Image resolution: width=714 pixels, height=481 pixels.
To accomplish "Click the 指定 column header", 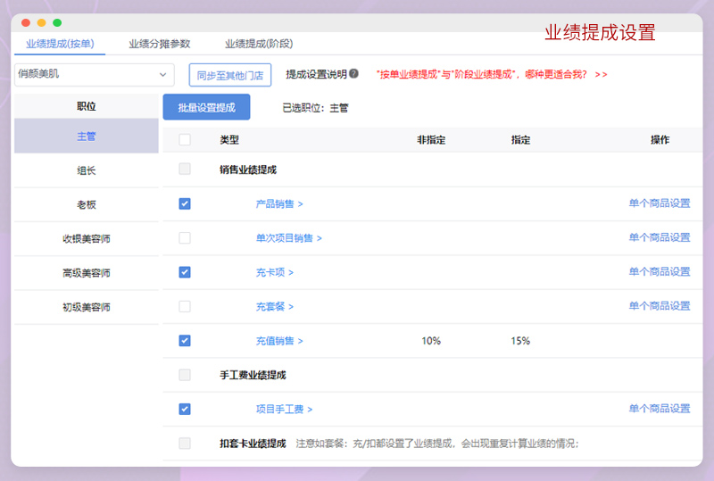I will point(520,140).
